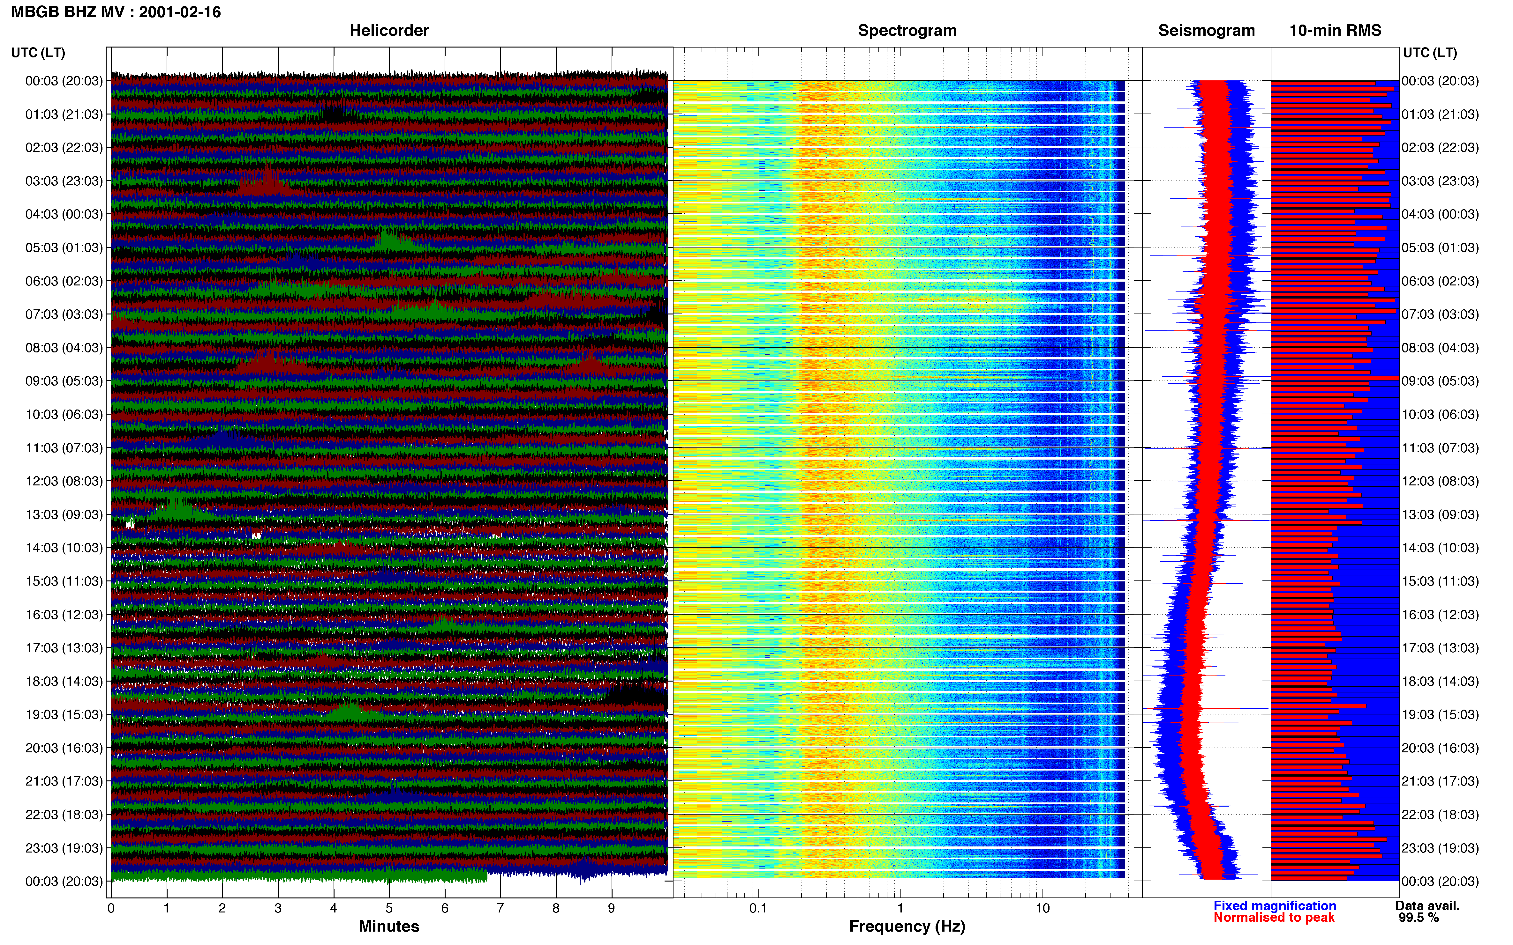Select '10:03 (06:03)' on the Helicorder time axis
Viewport: 1513px width, 945px height.
tap(64, 414)
